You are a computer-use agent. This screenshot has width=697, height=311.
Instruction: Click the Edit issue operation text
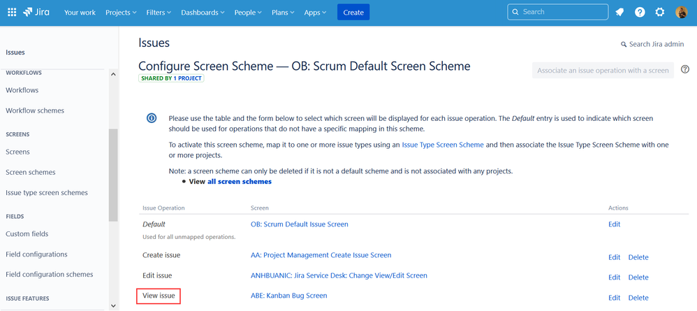click(x=157, y=275)
